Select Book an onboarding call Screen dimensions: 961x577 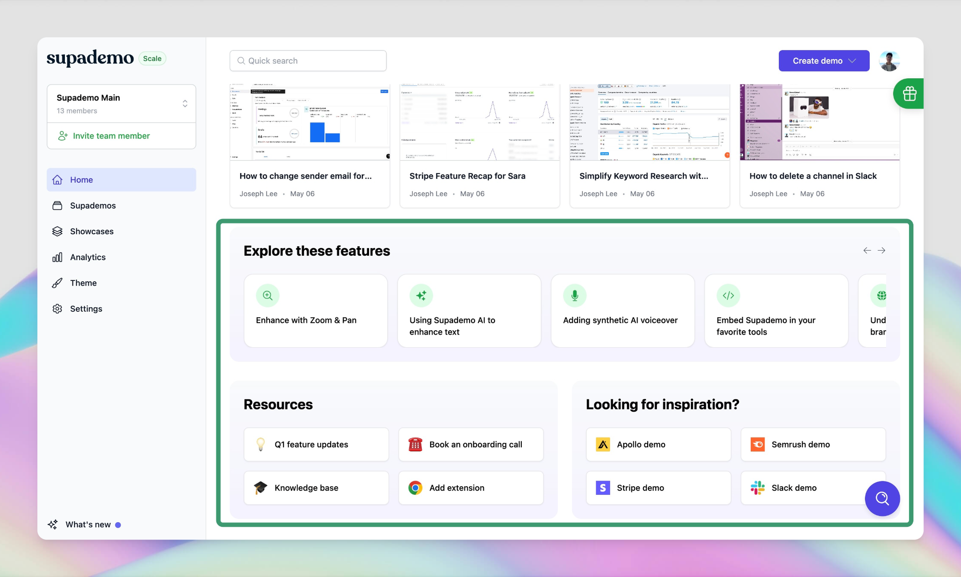click(471, 444)
